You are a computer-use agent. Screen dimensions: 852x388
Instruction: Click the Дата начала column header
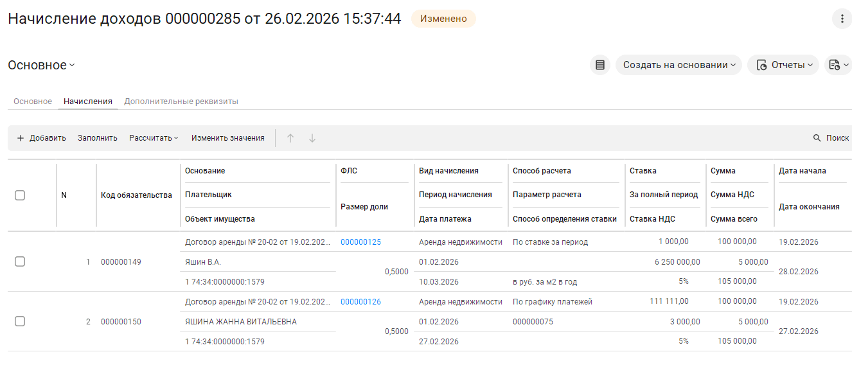pos(803,171)
